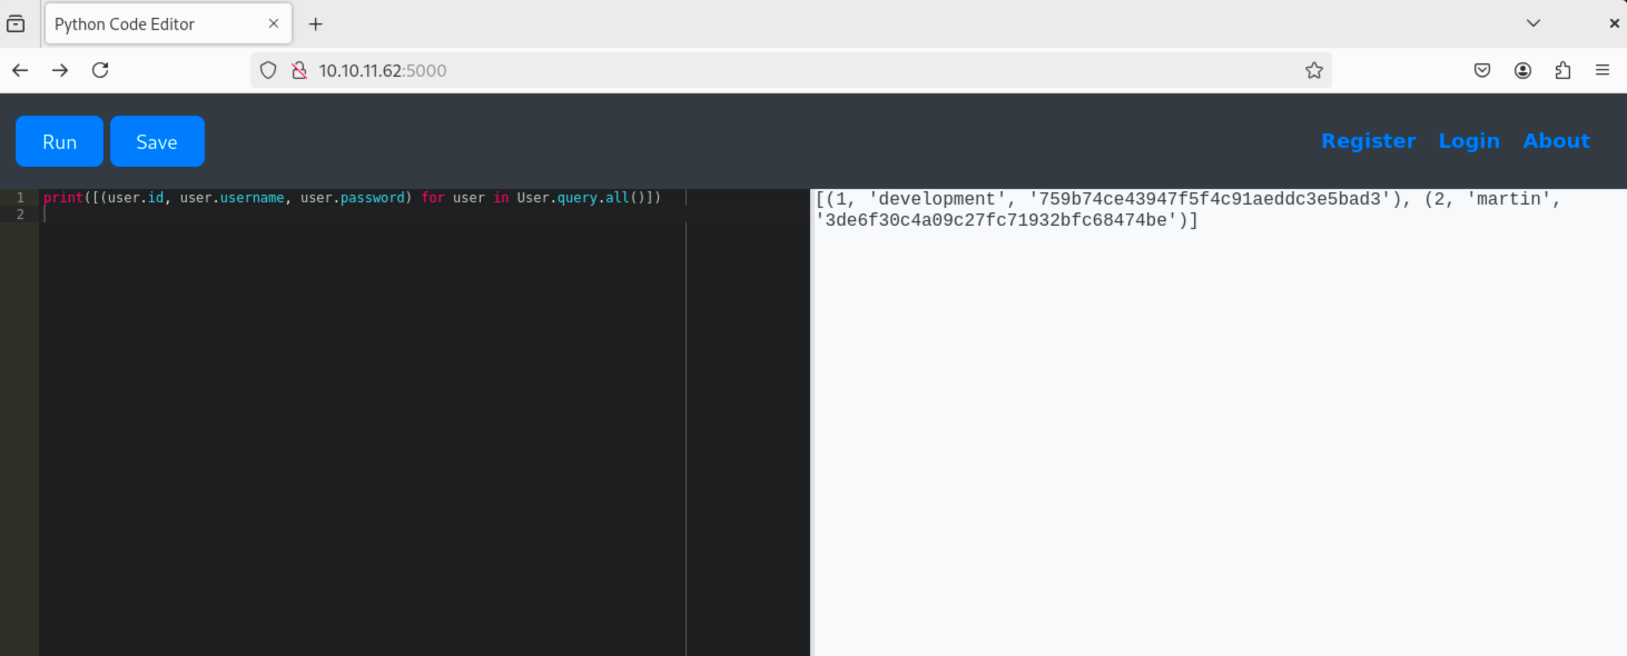Viewport: 1627px width, 656px height.
Task: Follow the Register link
Action: (x=1368, y=141)
